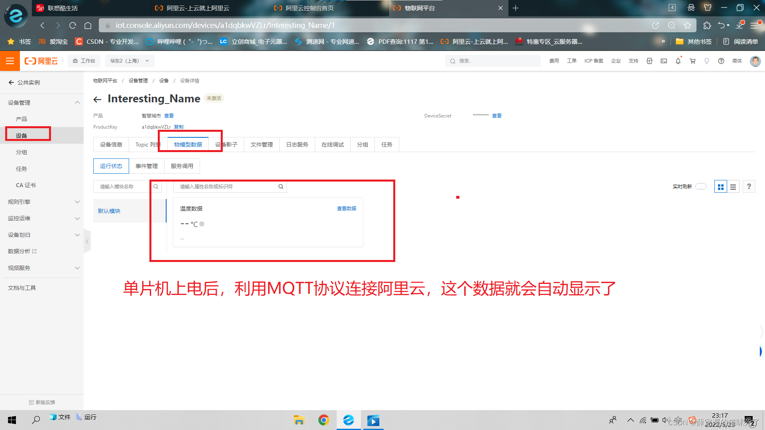Click the info icon next to °C
This screenshot has width=765, height=430.
click(x=202, y=224)
